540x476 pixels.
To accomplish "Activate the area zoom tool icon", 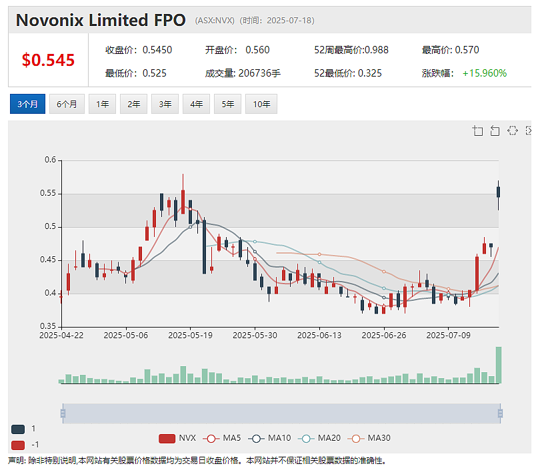I will pyautogui.click(x=477, y=130).
